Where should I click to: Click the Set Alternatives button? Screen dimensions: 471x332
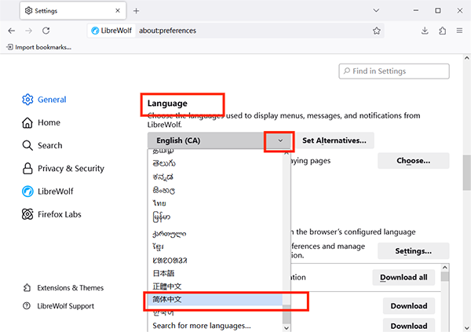(x=334, y=140)
